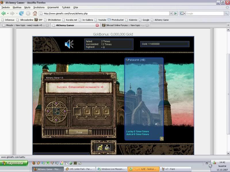Pick the yellow elixir item in inventory bar
This screenshot has height=172, width=230.
[99, 147]
